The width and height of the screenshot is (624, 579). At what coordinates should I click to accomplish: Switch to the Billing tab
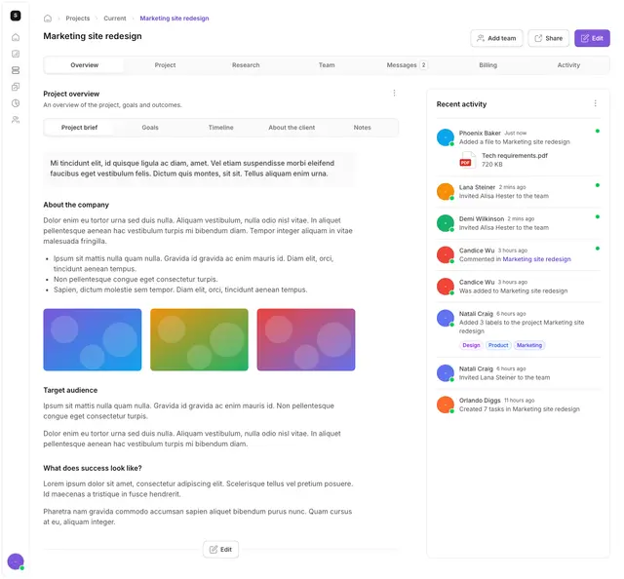click(x=487, y=65)
